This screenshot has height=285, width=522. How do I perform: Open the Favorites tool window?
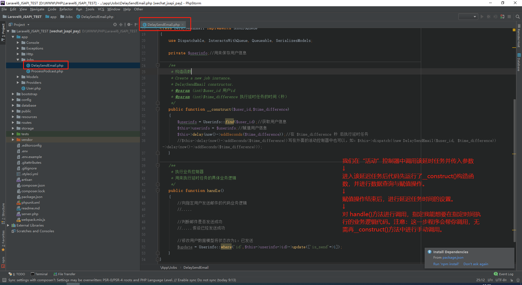pos(3,241)
